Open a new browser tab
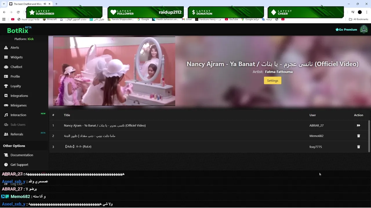The width and height of the screenshot is (371, 208). [x=56, y=4]
